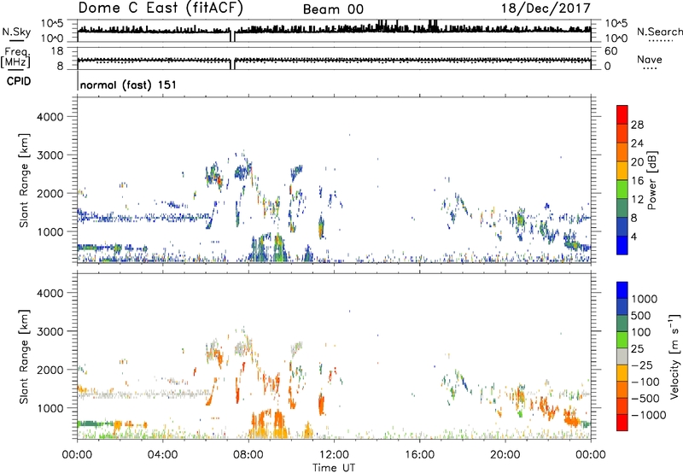Pick the red top segment of Power colorbar
The height and width of the screenshot is (473, 683).
point(622,114)
